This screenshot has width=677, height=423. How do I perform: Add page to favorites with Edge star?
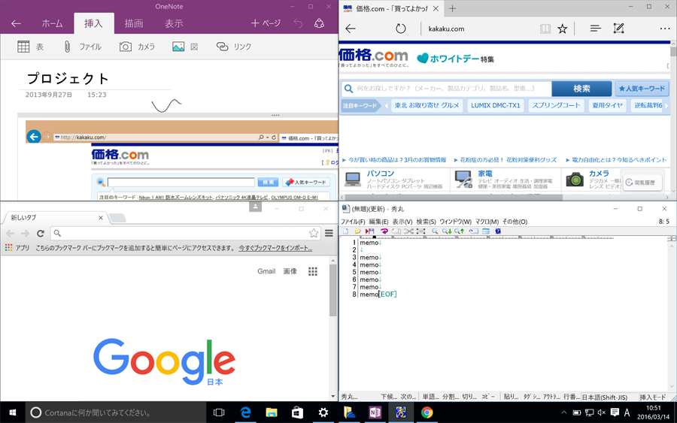tap(563, 29)
